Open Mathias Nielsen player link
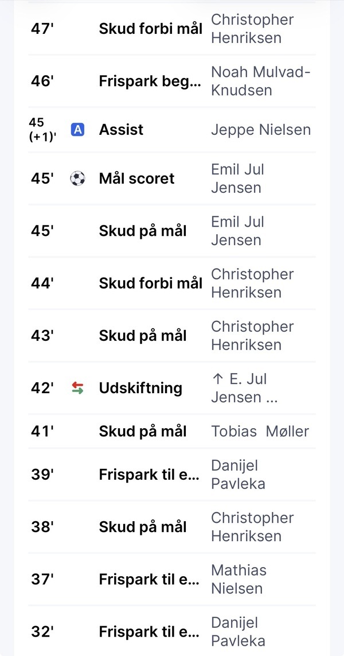The height and width of the screenshot is (656, 344). tap(239, 579)
